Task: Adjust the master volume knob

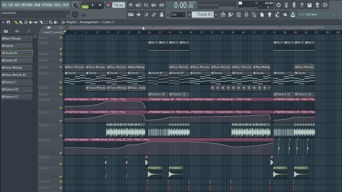Action: point(75,5)
